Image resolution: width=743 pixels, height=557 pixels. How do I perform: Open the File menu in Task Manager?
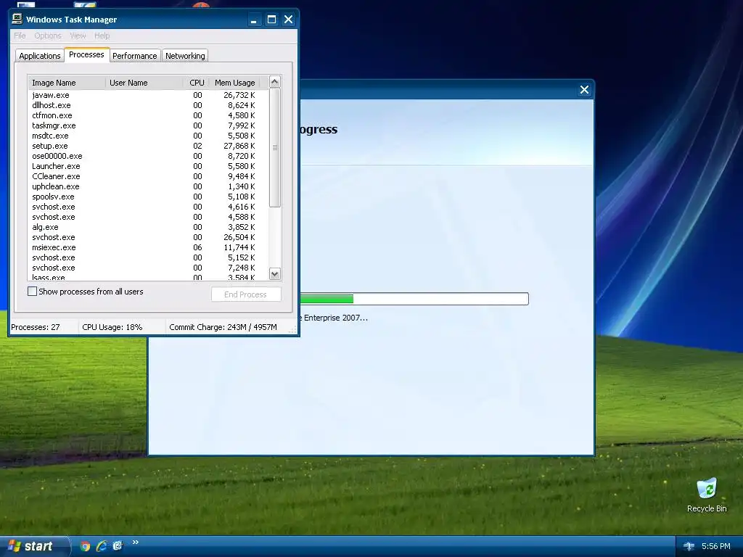coord(20,36)
